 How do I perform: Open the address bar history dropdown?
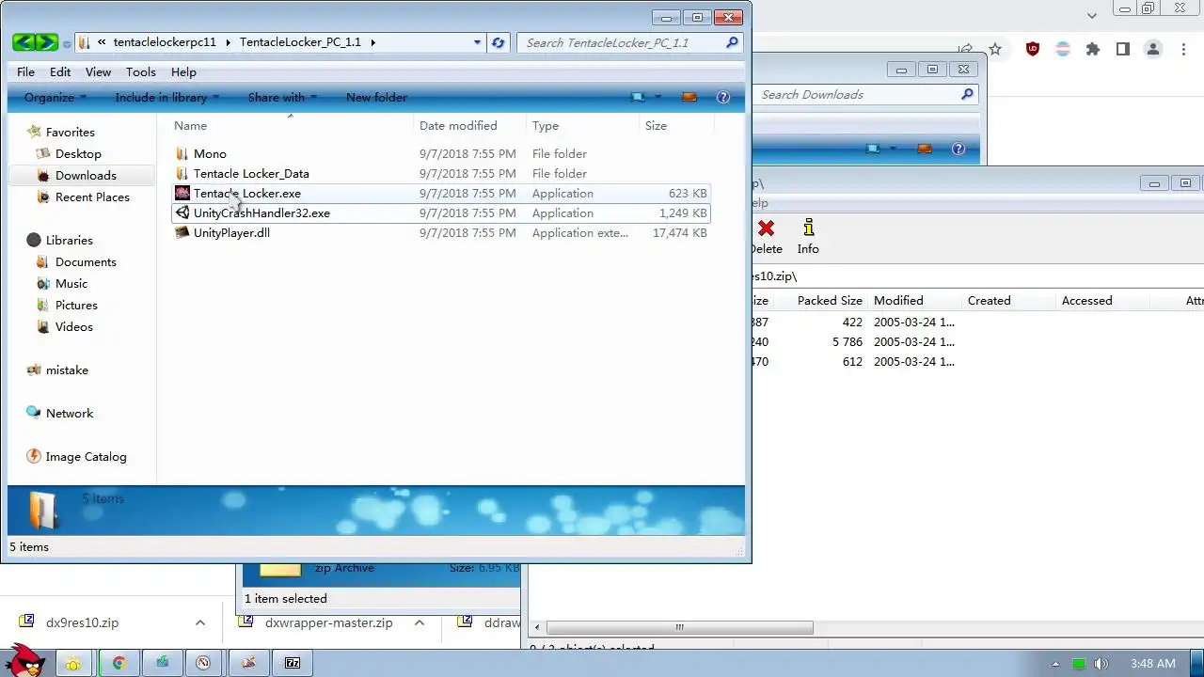[478, 42]
